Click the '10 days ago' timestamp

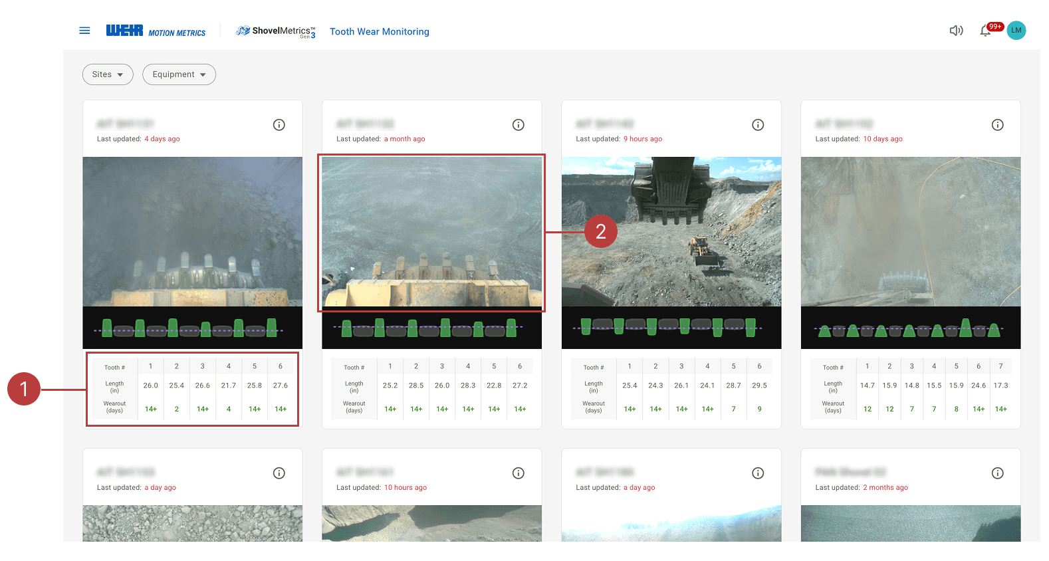tap(883, 139)
